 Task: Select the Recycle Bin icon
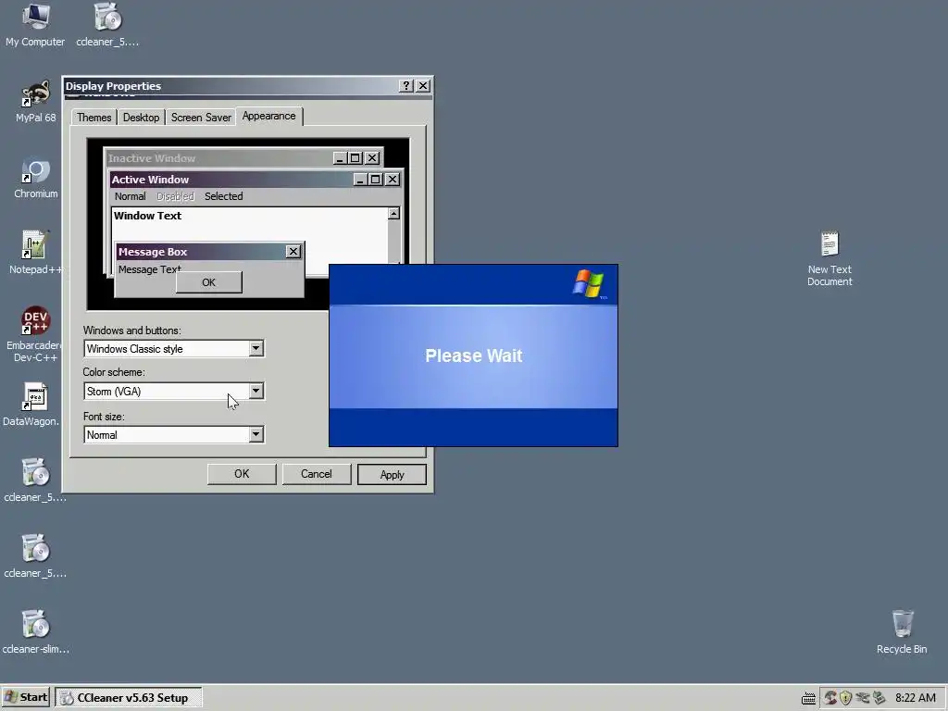point(902,631)
